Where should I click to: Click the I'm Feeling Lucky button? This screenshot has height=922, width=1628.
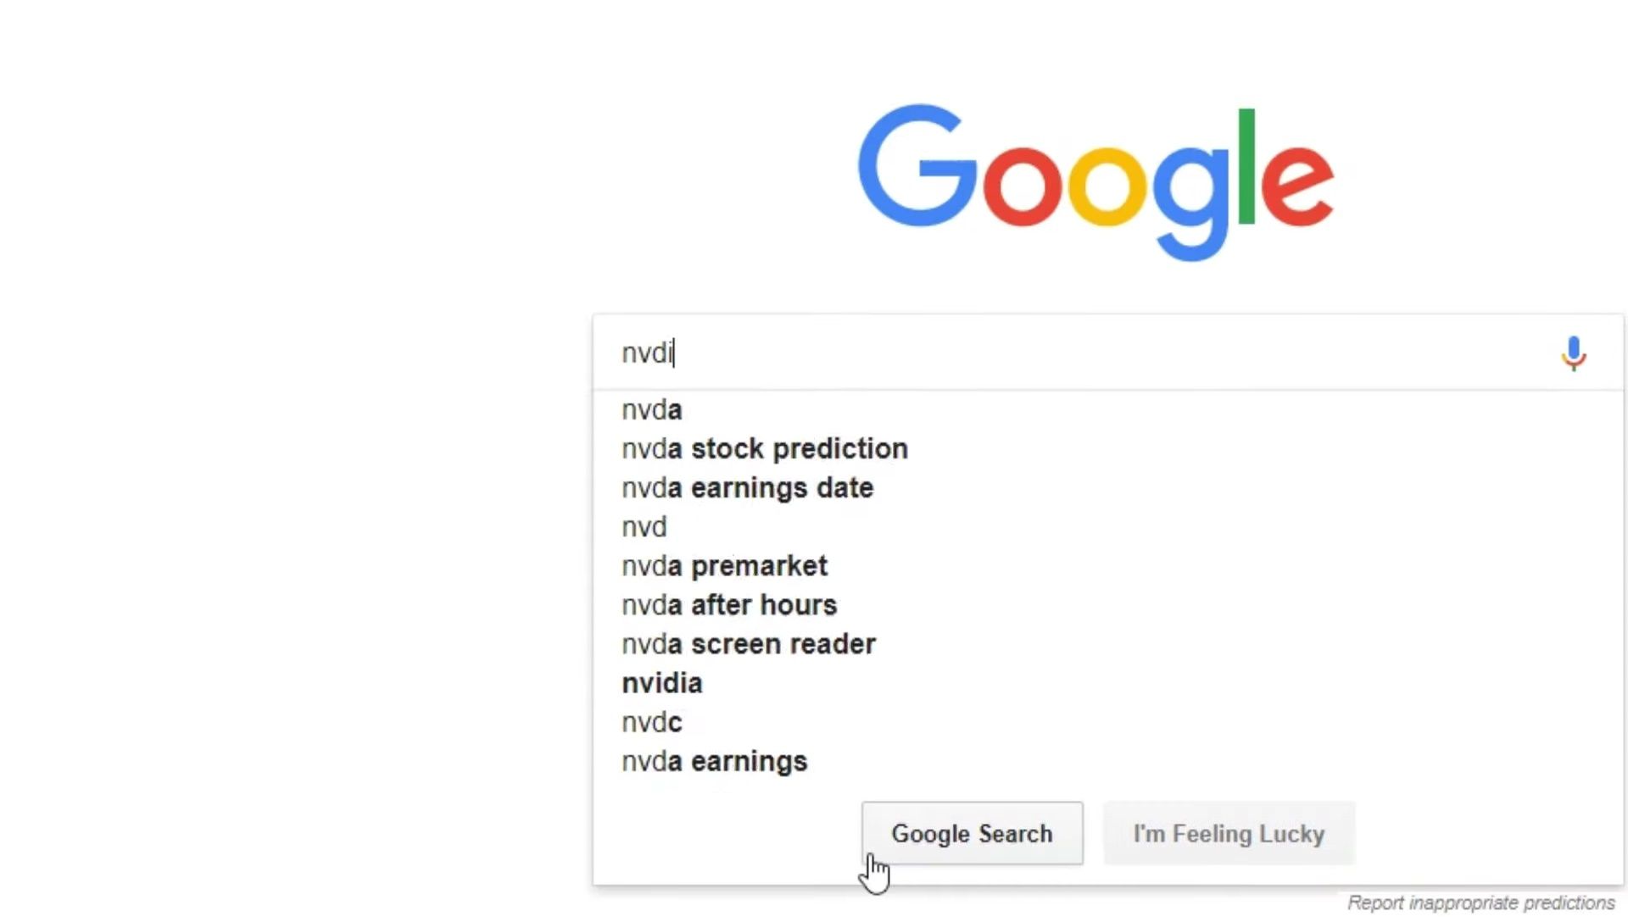1229,834
